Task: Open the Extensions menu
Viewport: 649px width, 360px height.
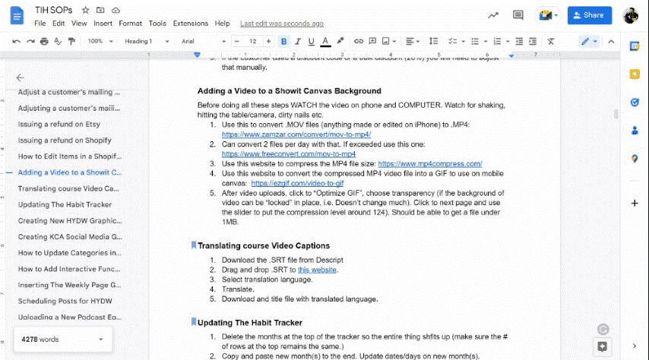Action: pos(190,24)
